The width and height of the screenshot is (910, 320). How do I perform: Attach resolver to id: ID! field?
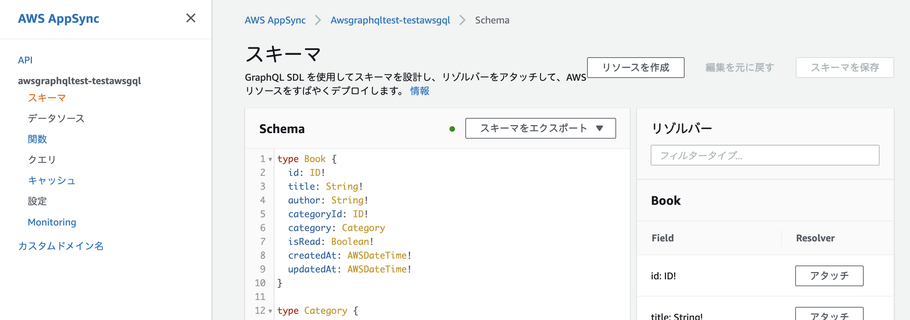[829, 276]
